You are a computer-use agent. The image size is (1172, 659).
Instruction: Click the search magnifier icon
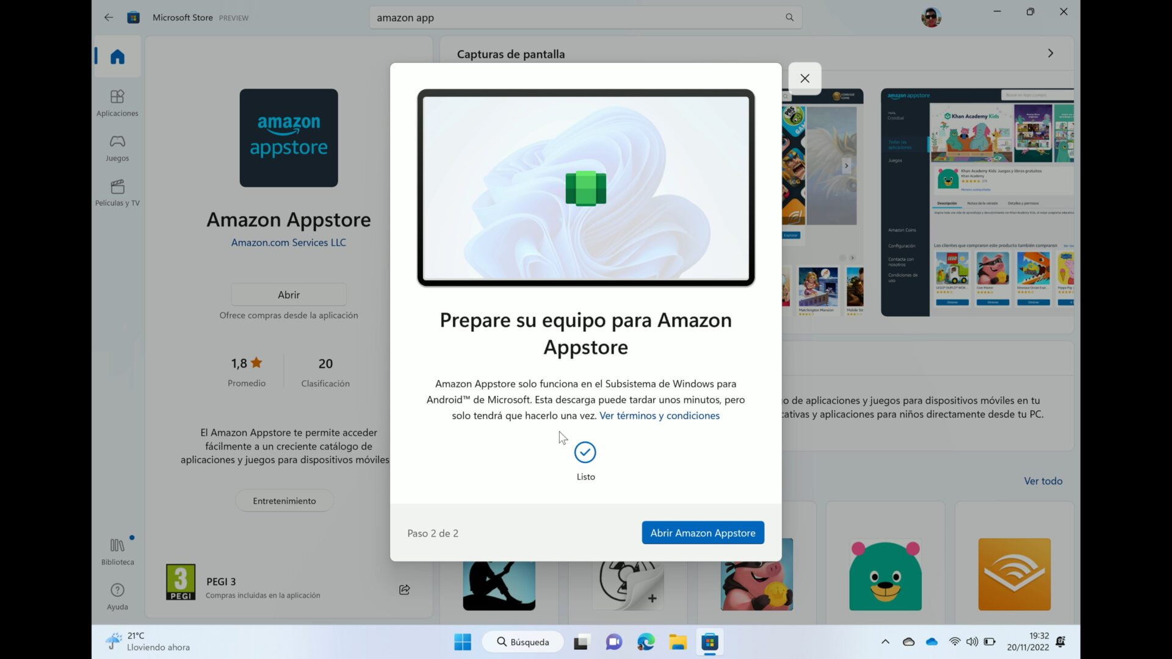(x=789, y=17)
